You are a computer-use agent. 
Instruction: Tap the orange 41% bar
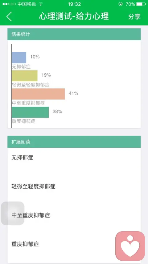(x=38, y=94)
